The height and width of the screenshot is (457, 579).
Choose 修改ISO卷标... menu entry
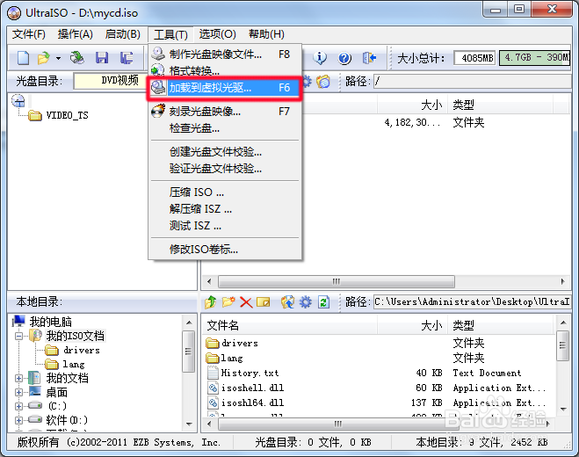pyautogui.click(x=225, y=250)
